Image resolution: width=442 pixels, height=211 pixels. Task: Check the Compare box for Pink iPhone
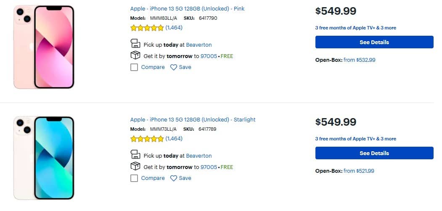point(134,67)
